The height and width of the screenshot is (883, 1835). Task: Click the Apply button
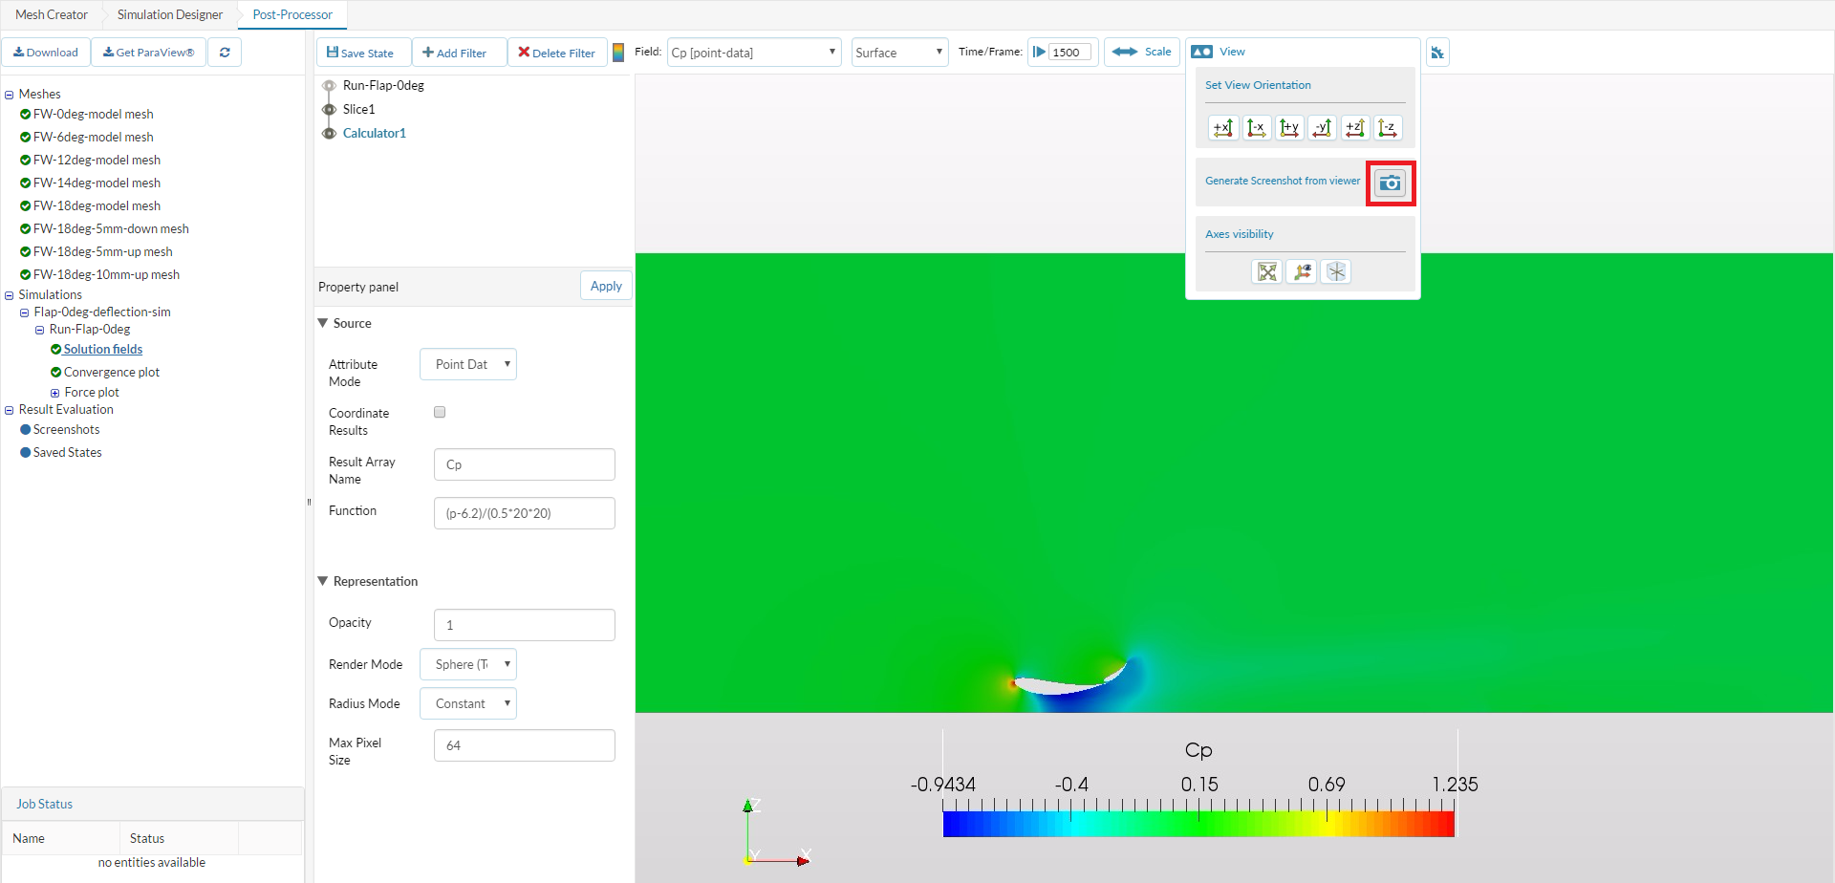[x=606, y=286]
